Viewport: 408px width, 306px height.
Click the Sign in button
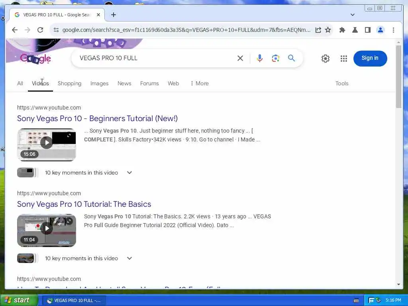[x=370, y=58]
